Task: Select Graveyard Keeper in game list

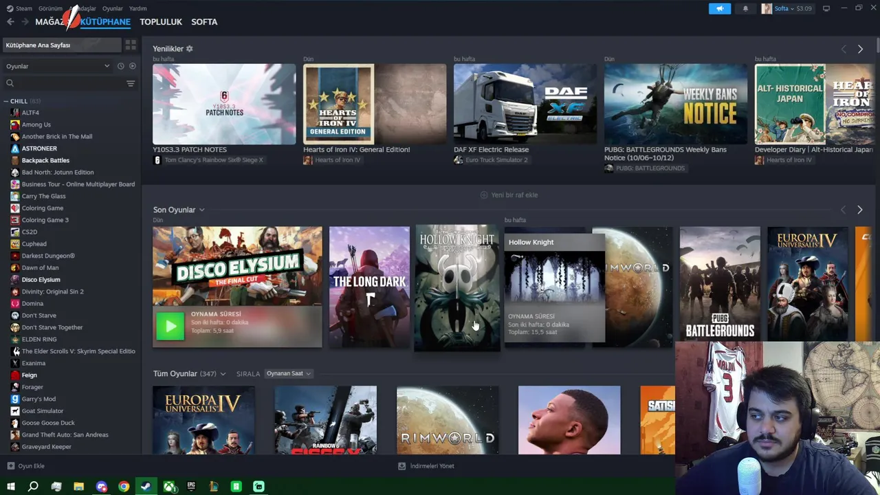Action: [46, 447]
